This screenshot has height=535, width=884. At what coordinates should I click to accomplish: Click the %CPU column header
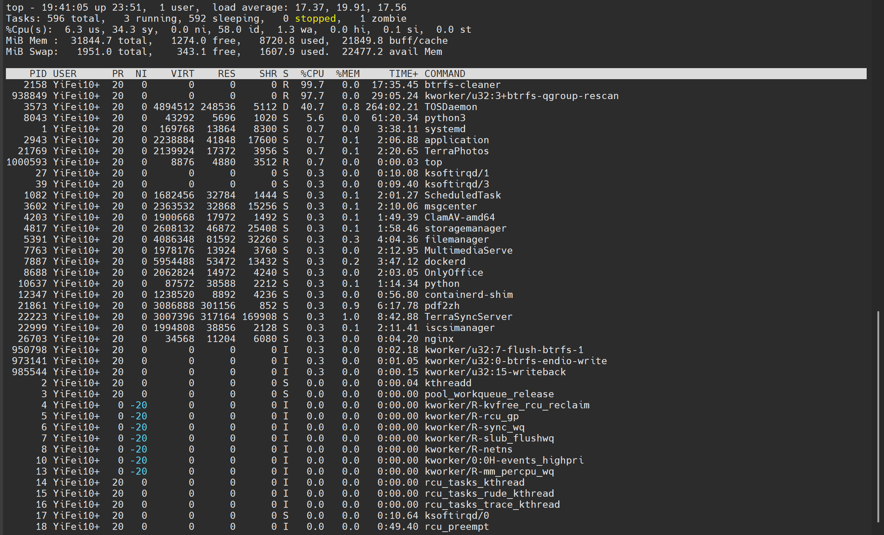pyautogui.click(x=312, y=74)
